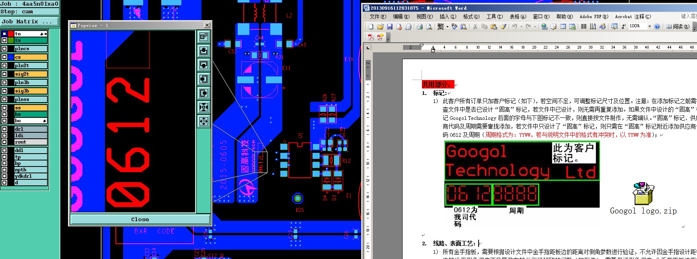Toggle the checkbox for layer drl
Screen dimensions: 697x259
4,129
